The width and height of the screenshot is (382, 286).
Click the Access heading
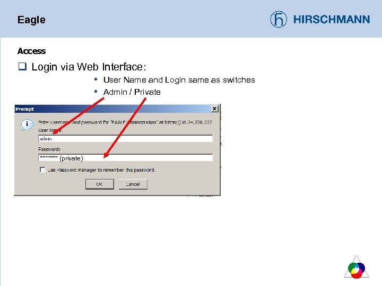click(31, 51)
